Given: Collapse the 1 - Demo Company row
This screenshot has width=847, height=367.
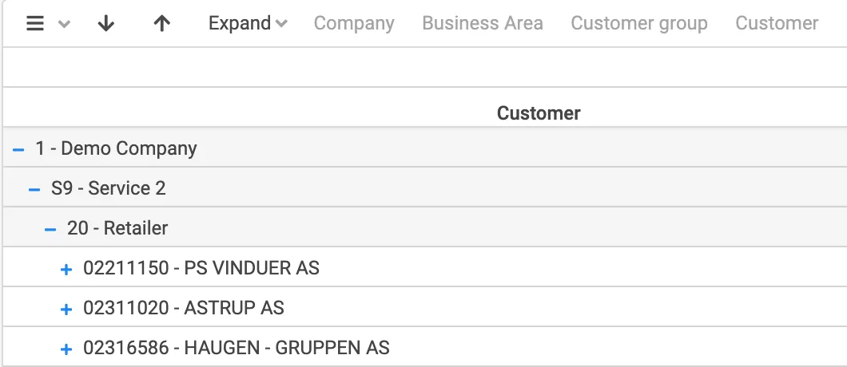Looking at the screenshot, I should 19,149.
